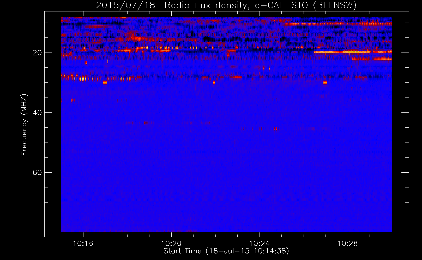Click the plot title 'Radio flux density, e-CALLISTO (BLENSW)'
The width and height of the screenshot is (422, 260).
point(260,5)
